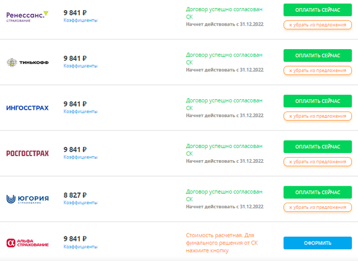Click the 8 827 ₽ Югория price
358x261 pixels.
point(75,195)
